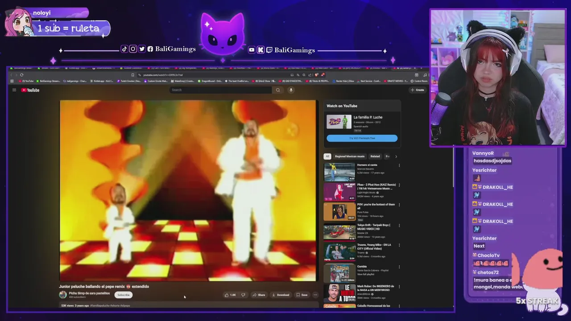Open options for Trueno EN LA CITY
The image size is (571, 321).
pyautogui.click(x=399, y=246)
